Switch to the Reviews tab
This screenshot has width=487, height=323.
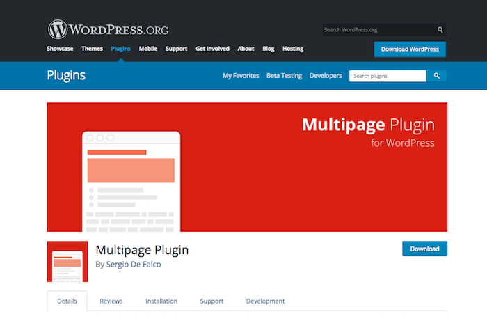(111, 301)
